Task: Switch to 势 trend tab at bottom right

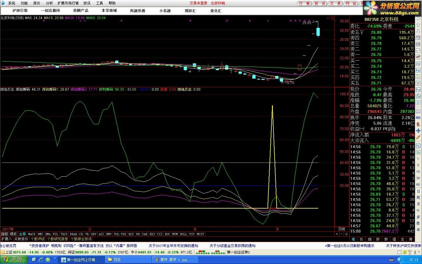Action: [378, 239]
